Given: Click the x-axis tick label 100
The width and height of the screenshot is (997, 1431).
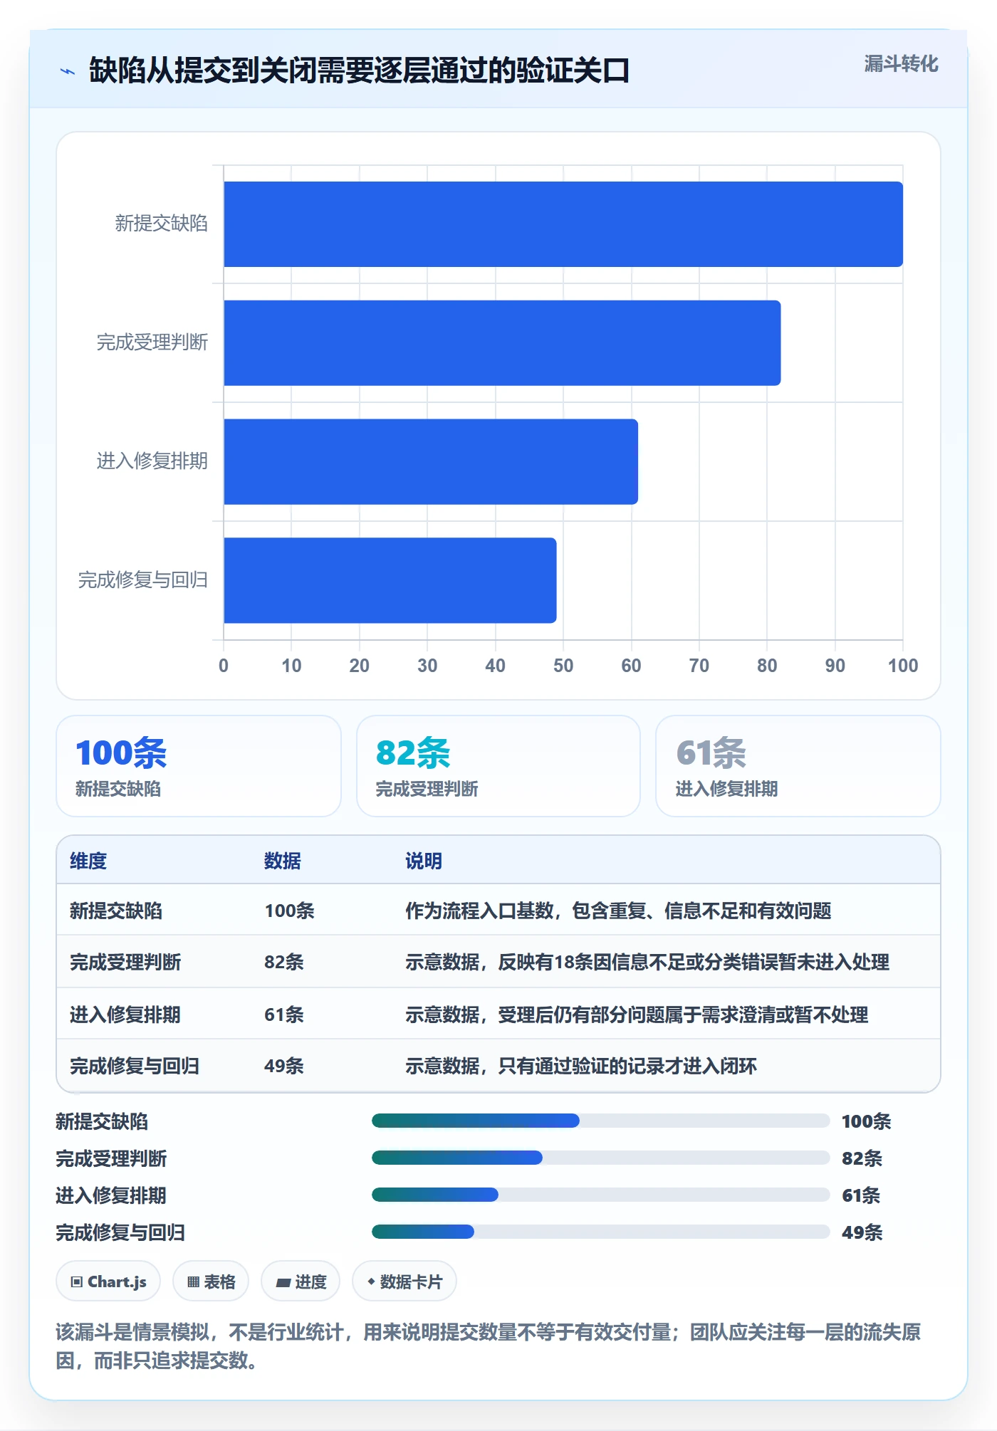Looking at the screenshot, I should pyautogui.click(x=903, y=666).
